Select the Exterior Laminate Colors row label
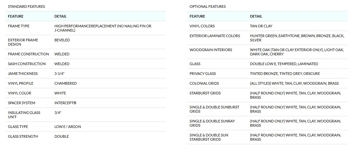353x154 pixels. tap(215, 36)
